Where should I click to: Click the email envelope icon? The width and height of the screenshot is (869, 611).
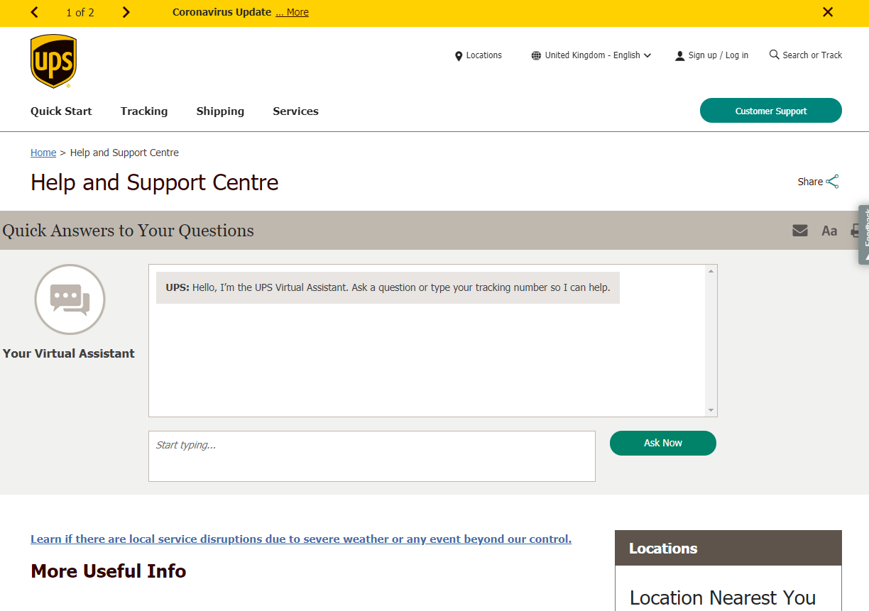tap(800, 230)
